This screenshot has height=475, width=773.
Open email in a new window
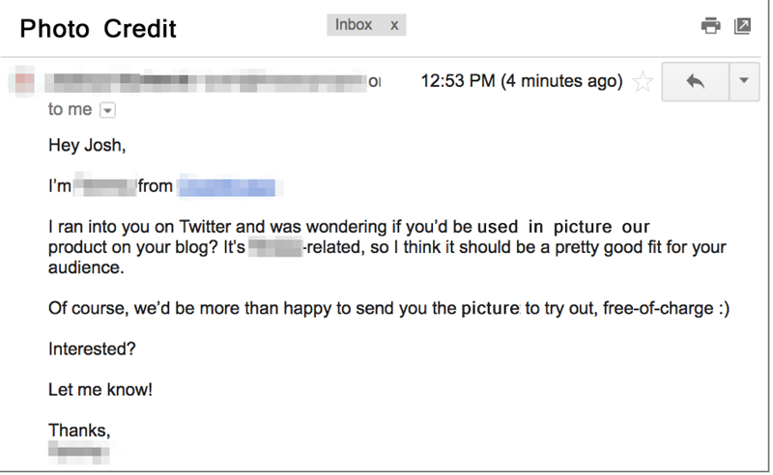(742, 26)
